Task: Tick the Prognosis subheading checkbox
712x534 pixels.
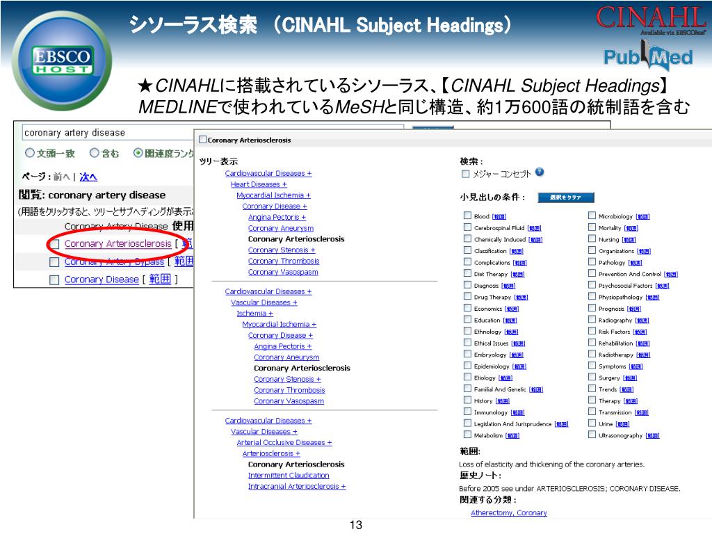Action: (x=592, y=308)
